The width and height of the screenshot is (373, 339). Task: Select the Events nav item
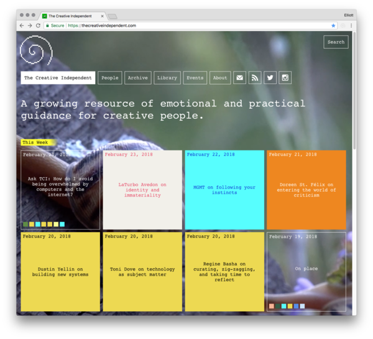tap(195, 78)
